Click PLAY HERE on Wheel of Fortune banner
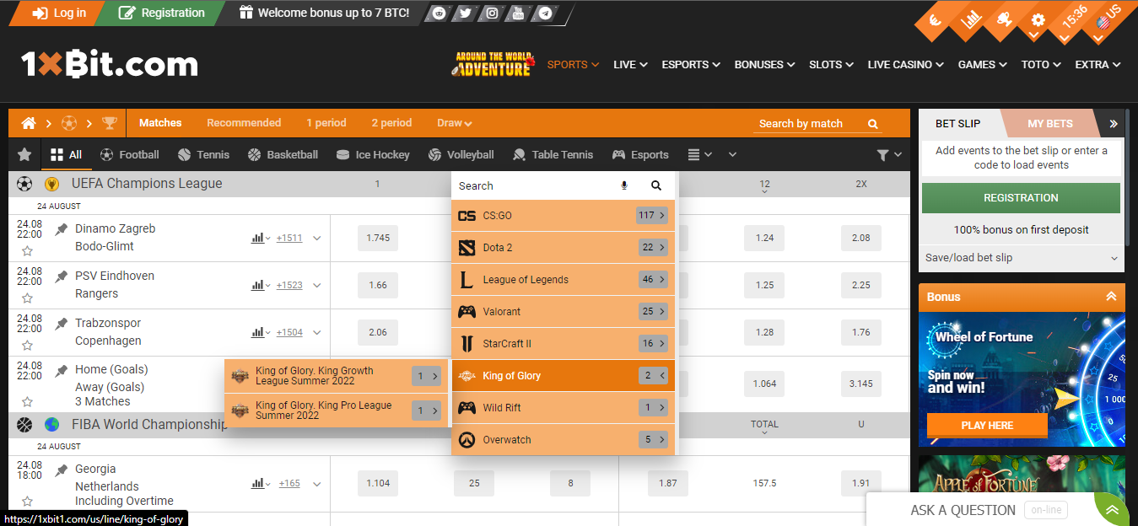This screenshot has height=526, width=1138. point(986,425)
